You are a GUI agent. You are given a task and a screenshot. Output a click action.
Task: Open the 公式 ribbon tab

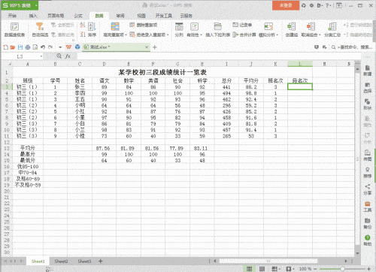(78, 16)
